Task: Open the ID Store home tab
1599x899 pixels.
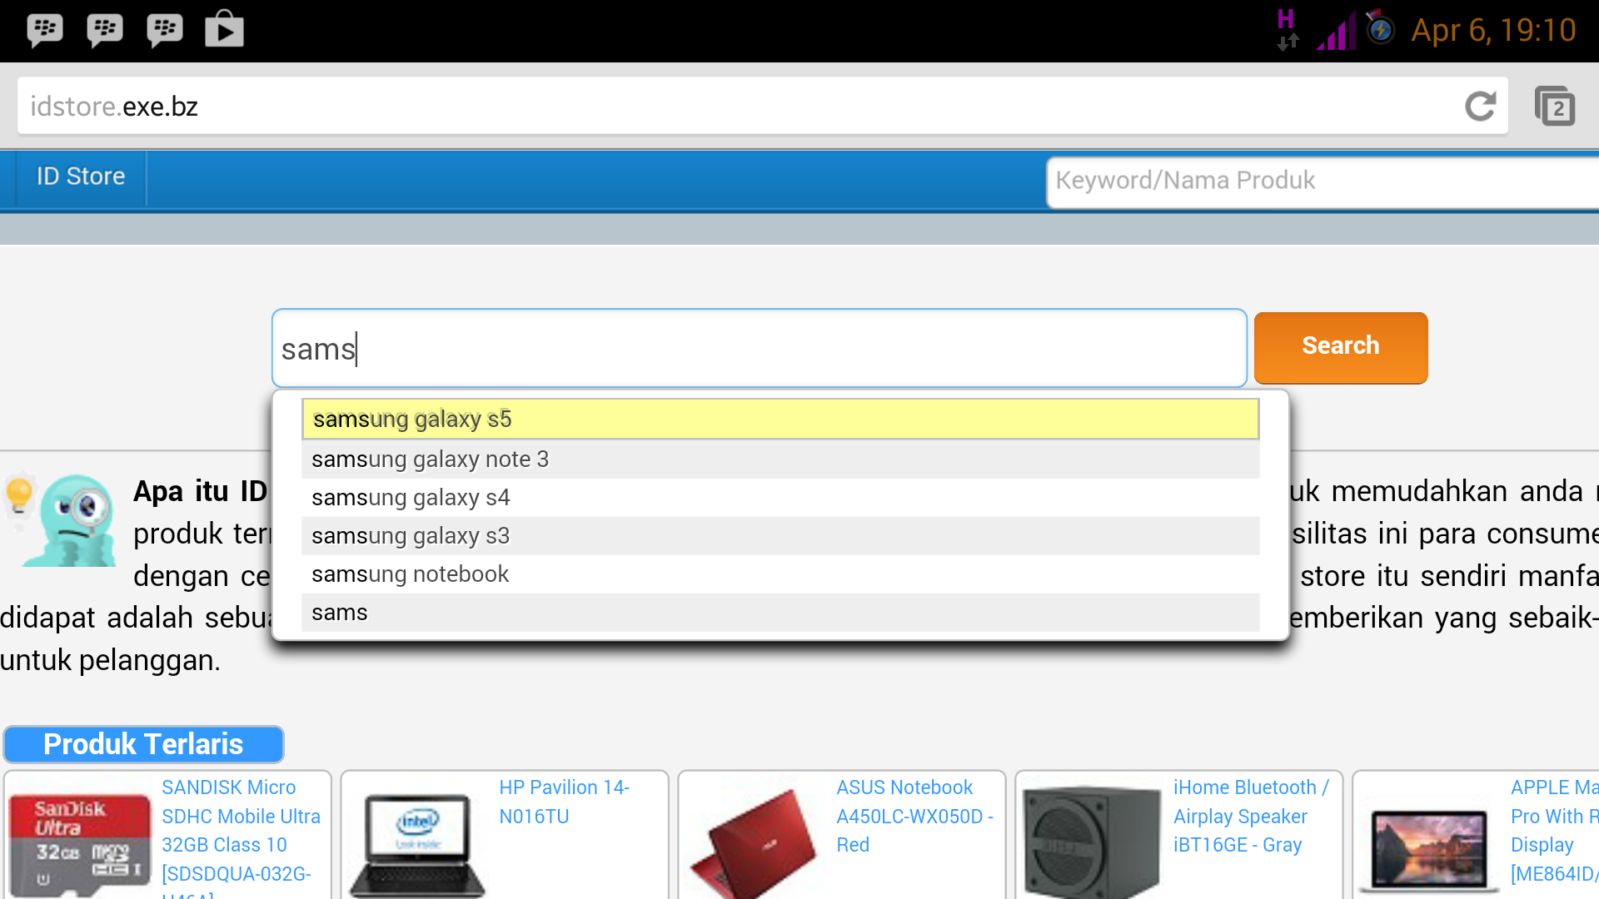Action: point(81,176)
